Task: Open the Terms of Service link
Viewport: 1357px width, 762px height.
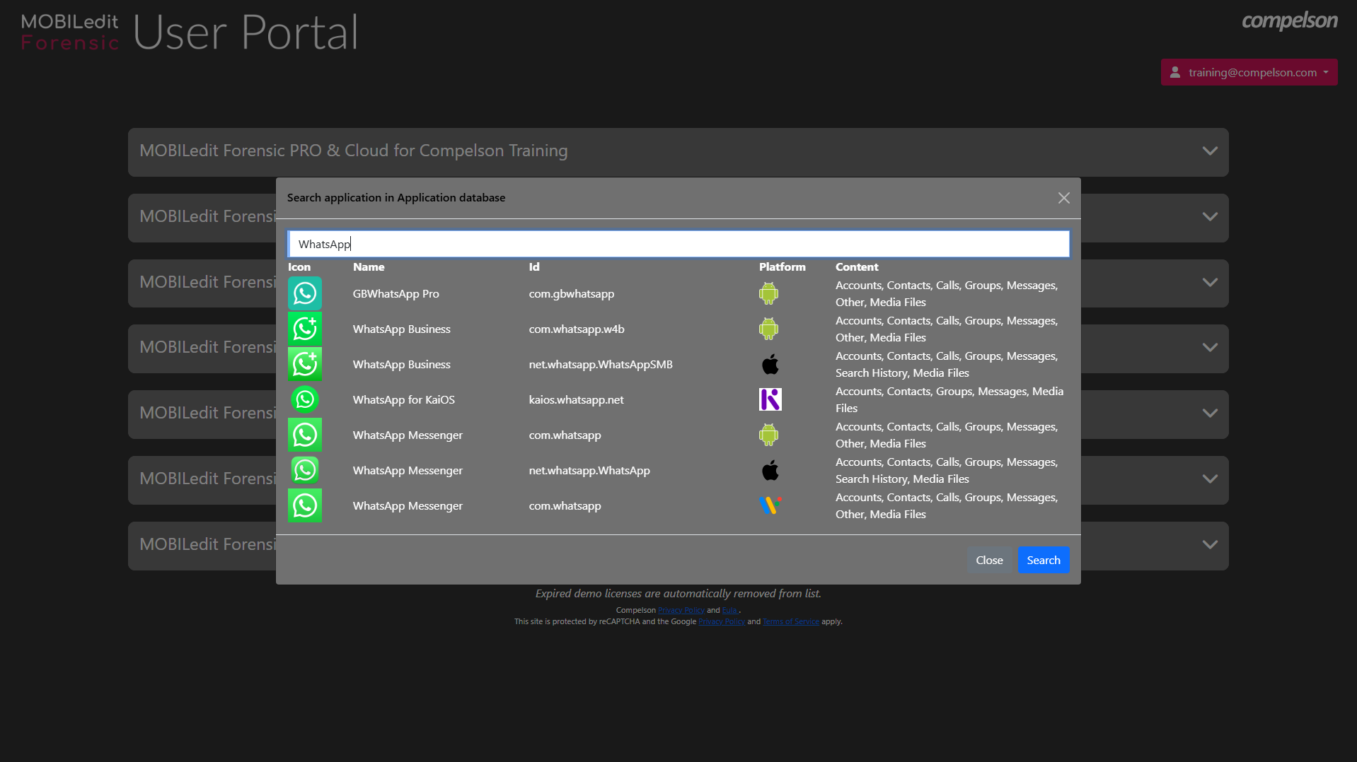Action: tap(790, 622)
